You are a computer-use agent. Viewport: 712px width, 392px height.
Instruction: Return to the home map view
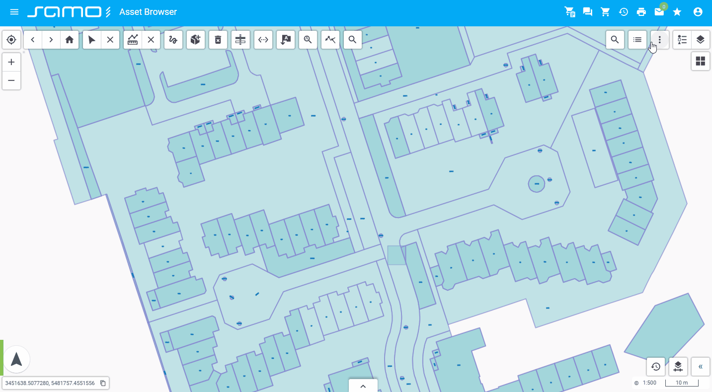click(x=70, y=40)
